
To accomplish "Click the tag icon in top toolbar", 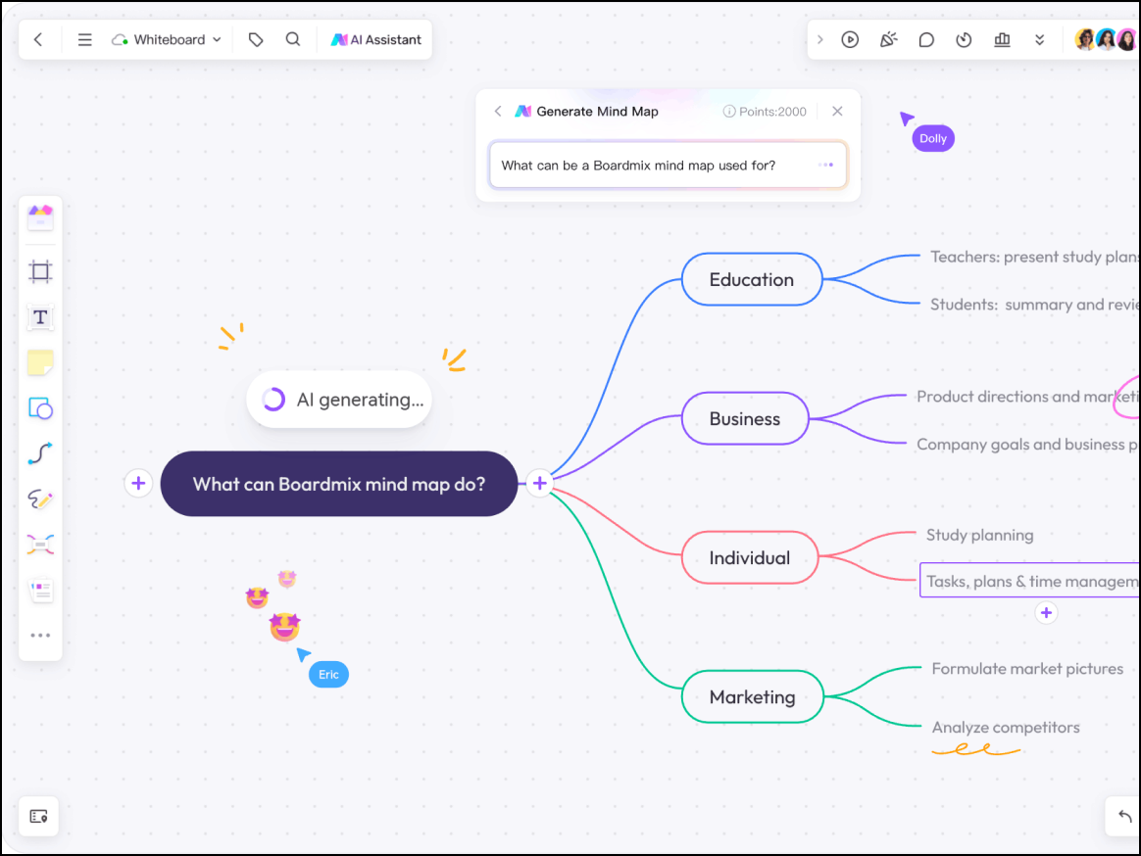I will (x=256, y=39).
